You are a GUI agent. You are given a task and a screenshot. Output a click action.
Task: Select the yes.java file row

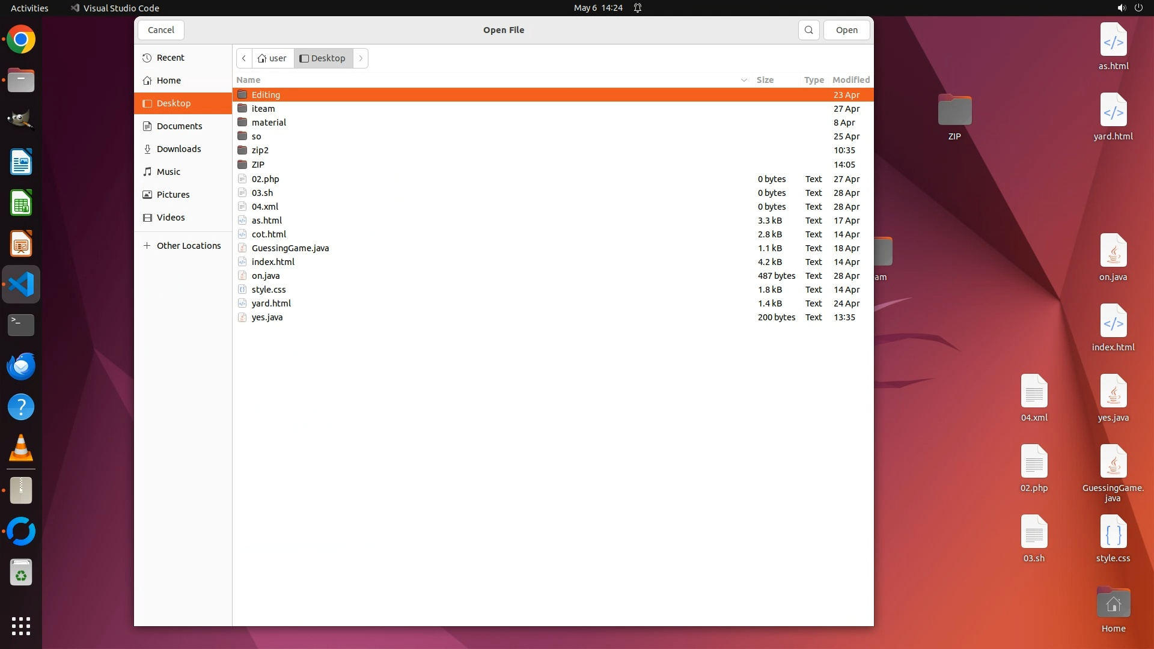(x=267, y=317)
